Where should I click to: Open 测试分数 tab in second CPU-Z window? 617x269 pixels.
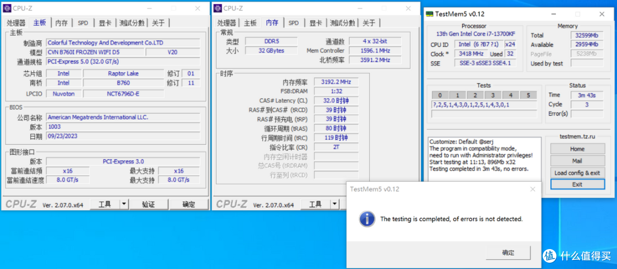pyautogui.click(x=342, y=23)
